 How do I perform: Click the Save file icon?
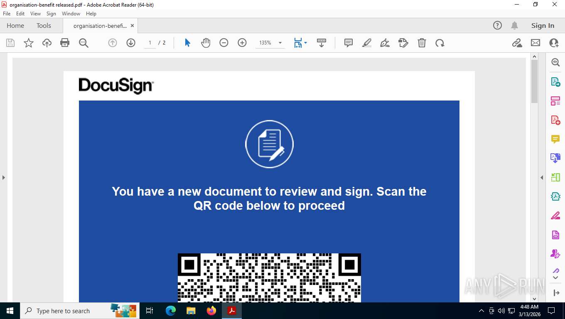[10, 43]
